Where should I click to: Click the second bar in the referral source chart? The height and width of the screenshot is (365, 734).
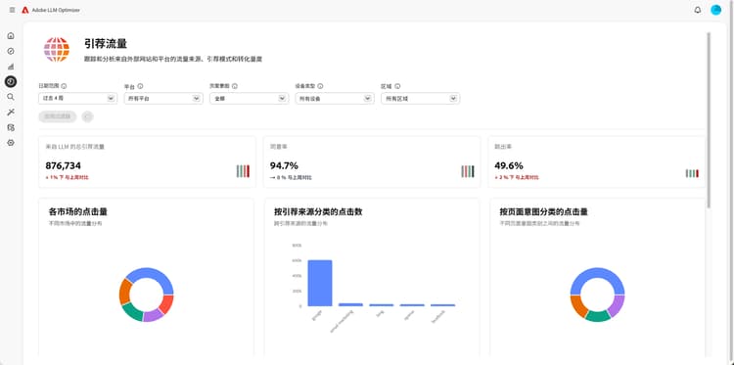350,304
